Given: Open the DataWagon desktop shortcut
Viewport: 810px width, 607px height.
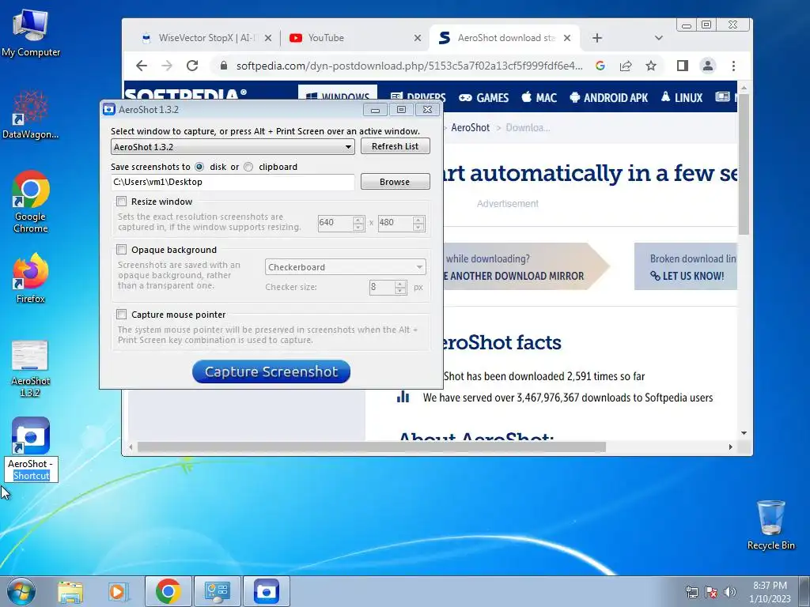Looking at the screenshot, I should [31, 115].
